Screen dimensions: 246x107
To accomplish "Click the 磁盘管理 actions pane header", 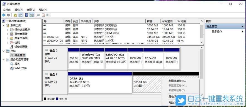I will pos(225,27).
